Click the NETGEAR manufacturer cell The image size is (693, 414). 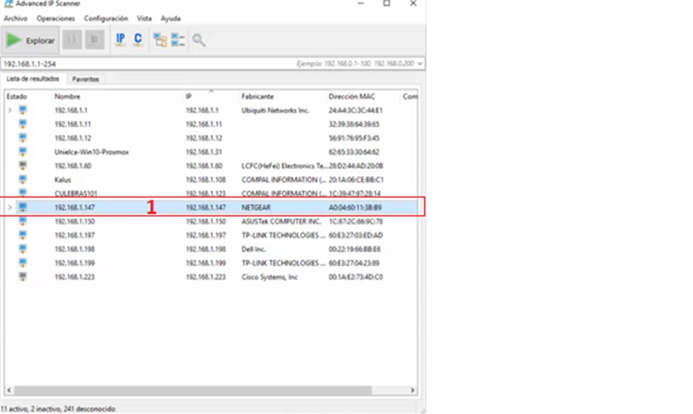pos(256,207)
